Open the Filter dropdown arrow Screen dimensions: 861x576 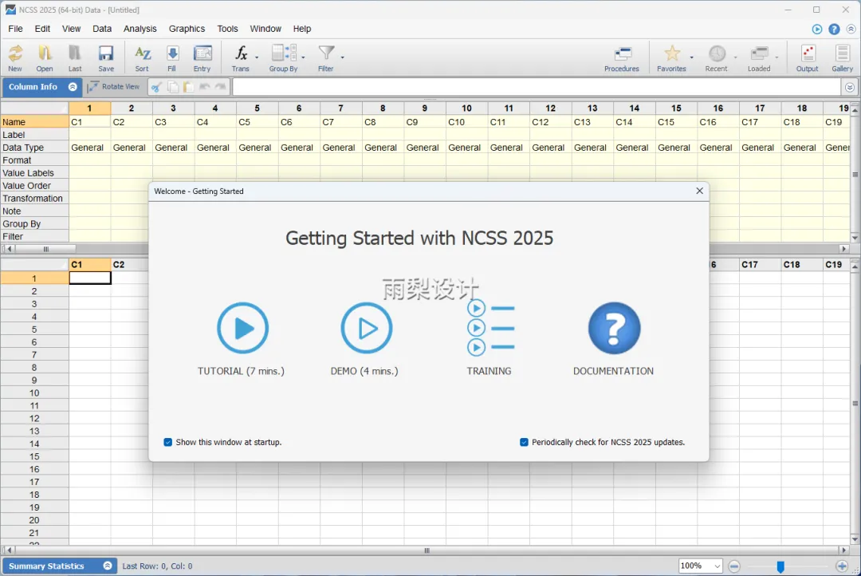click(343, 57)
